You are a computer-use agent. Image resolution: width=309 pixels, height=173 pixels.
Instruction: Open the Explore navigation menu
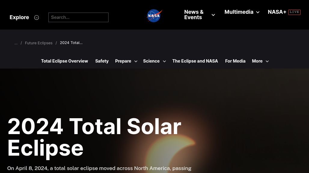[x=19, y=17]
